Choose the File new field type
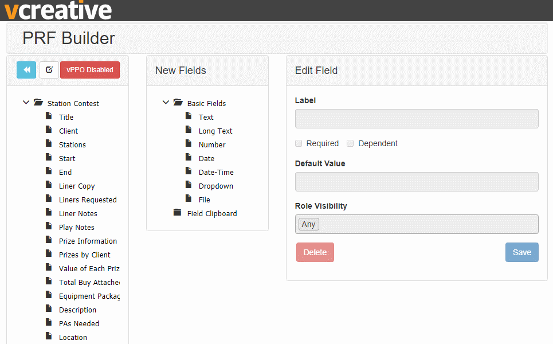Screen dimensions: 553x344 point(204,200)
